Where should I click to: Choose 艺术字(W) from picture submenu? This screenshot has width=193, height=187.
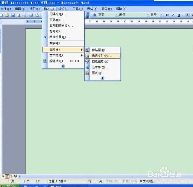[103, 67]
